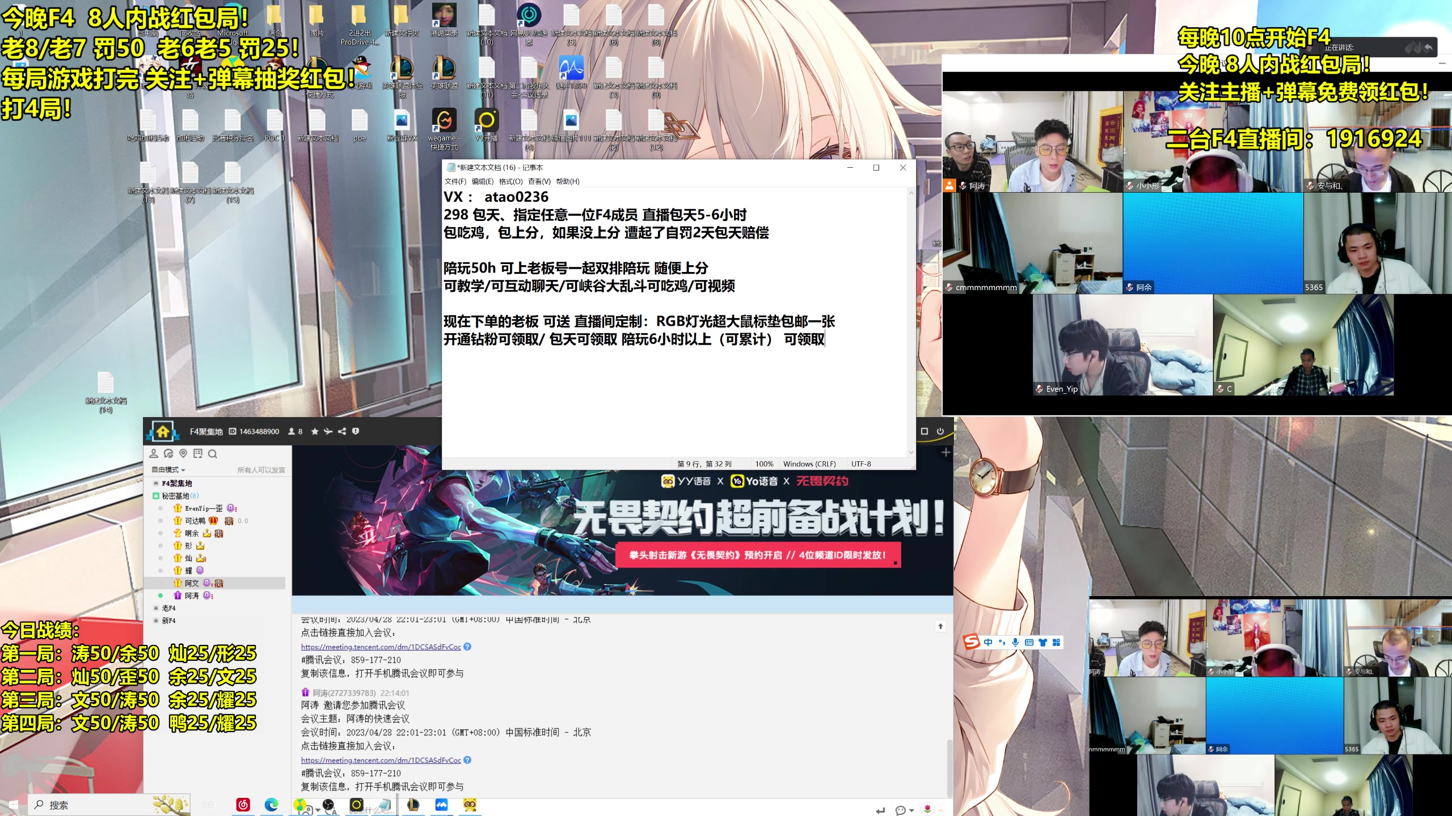Open the member list person icon in YY sidebar
The image size is (1452, 816).
[x=154, y=453]
